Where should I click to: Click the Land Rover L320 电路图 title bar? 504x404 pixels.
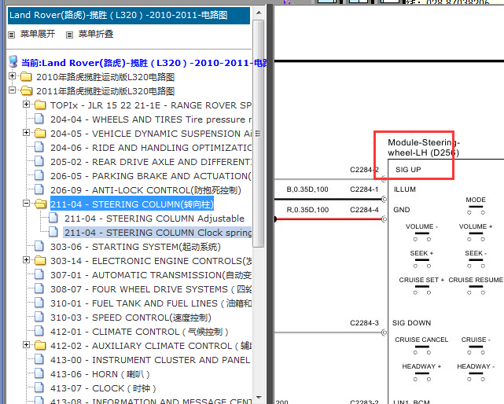pos(129,15)
